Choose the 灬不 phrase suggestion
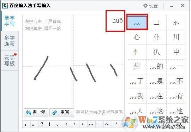Image resolution: width=191 pixels, height=132 pixels. [x=176, y=81]
